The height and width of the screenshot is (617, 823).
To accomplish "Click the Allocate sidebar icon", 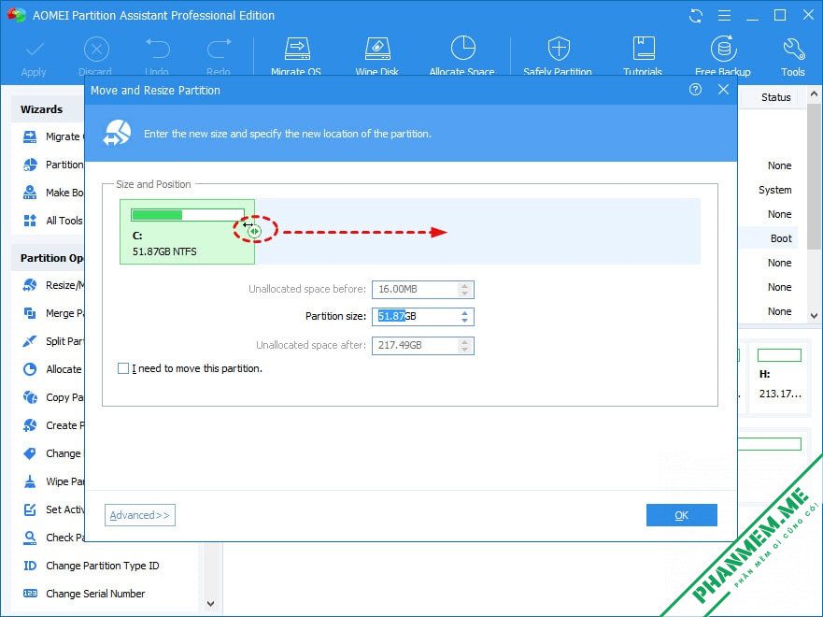I will click(30, 369).
